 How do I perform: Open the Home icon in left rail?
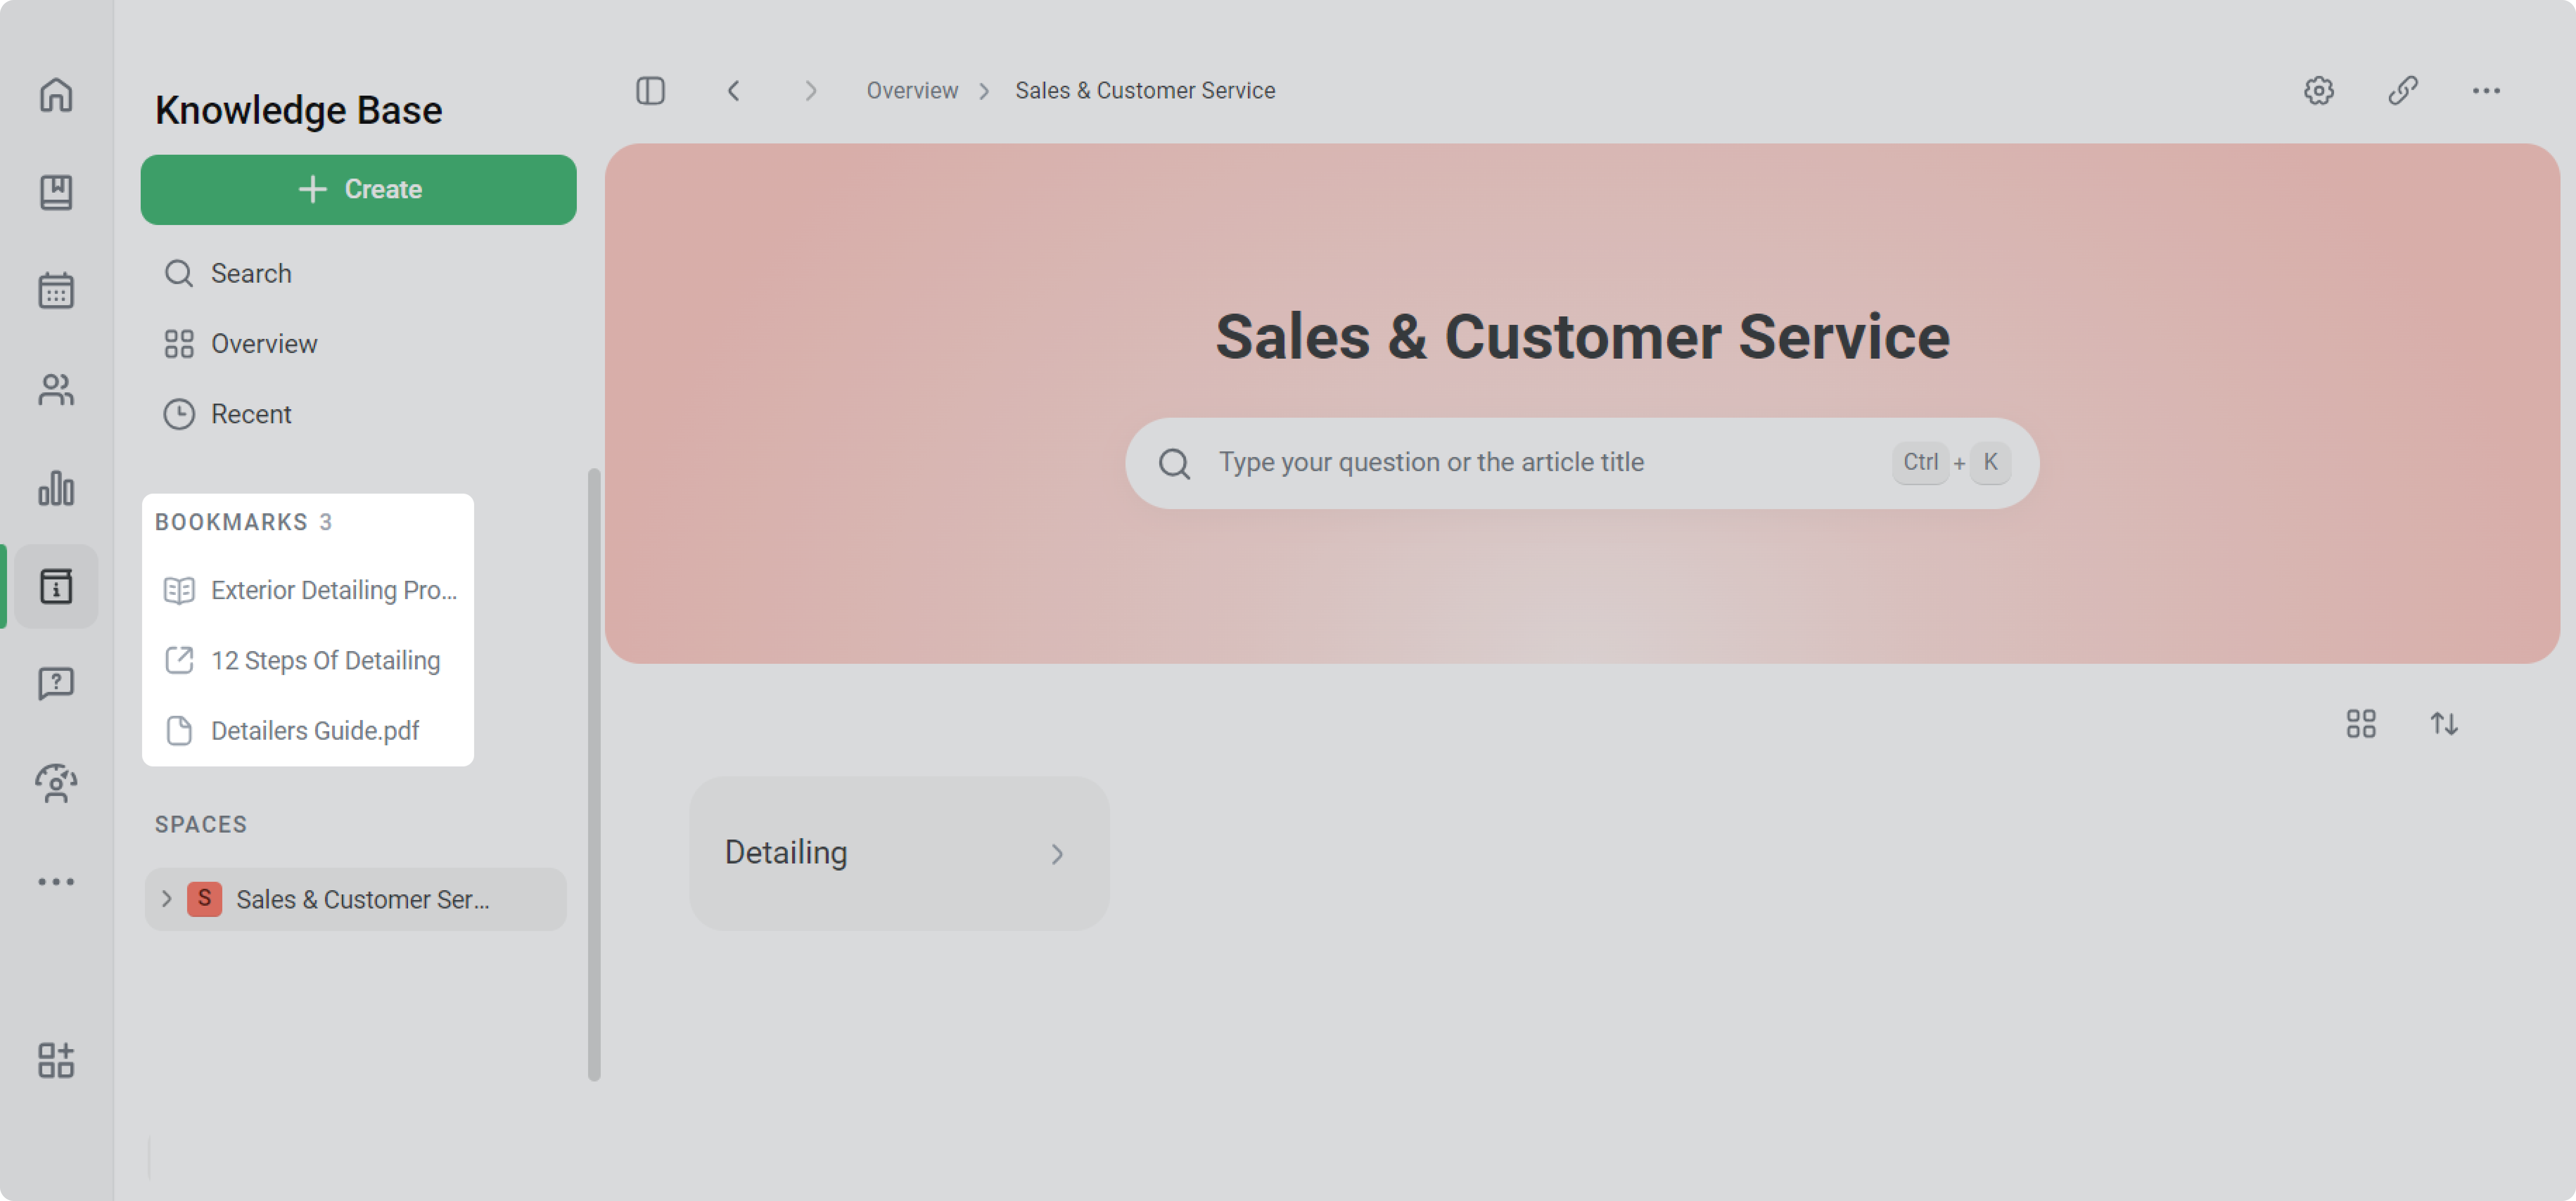click(56, 95)
